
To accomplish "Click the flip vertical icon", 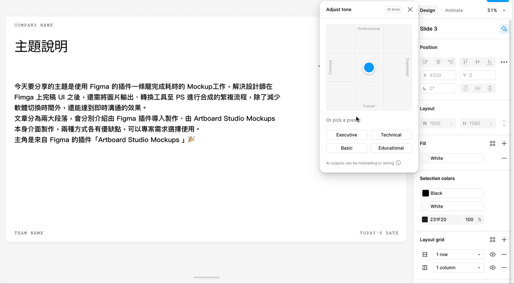I will (x=490, y=89).
